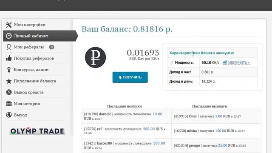Image resolution: width=272 pixels, height=153 pixels.
Task: Open Мои рефералы section
Action: (x=29, y=47)
